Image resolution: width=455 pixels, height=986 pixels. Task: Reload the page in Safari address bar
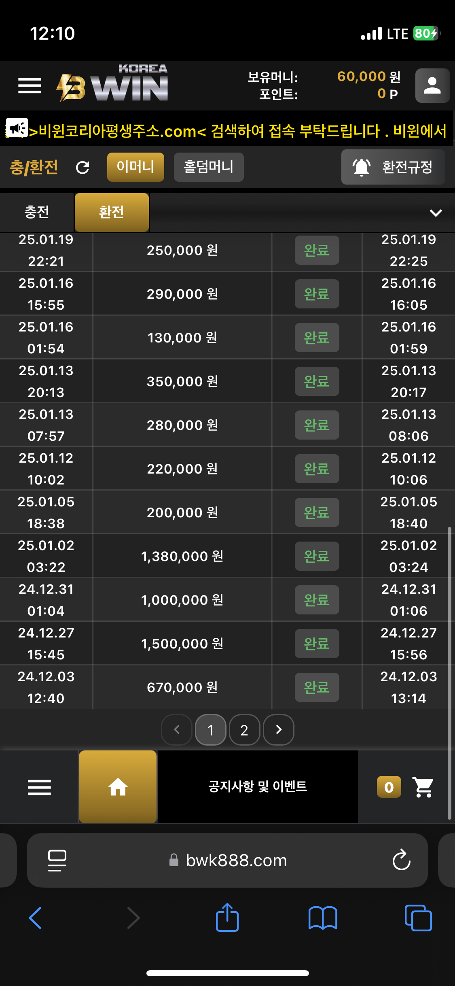pos(401,860)
